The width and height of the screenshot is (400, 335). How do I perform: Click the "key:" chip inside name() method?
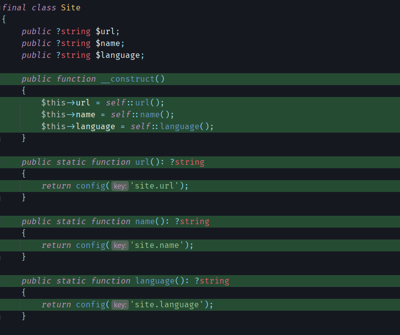[x=119, y=245]
